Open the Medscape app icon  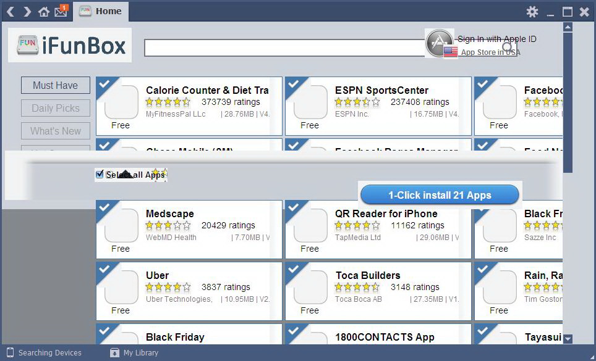[121, 225]
